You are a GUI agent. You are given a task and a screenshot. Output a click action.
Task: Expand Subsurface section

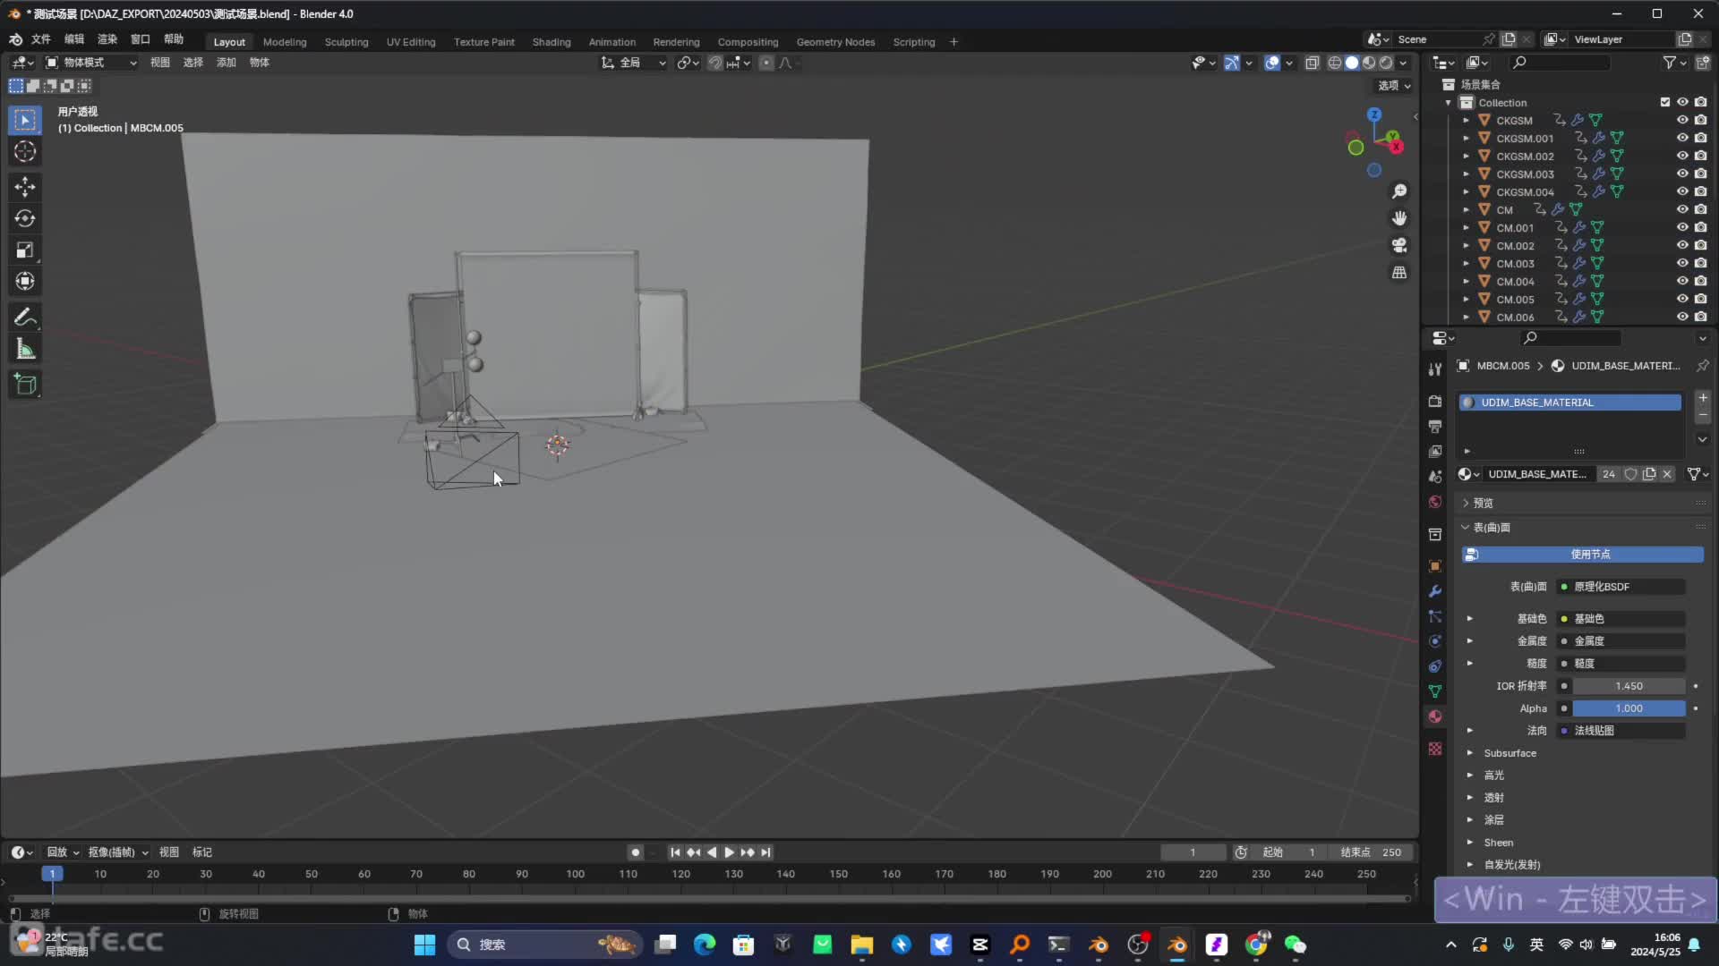click(1509, 753)
